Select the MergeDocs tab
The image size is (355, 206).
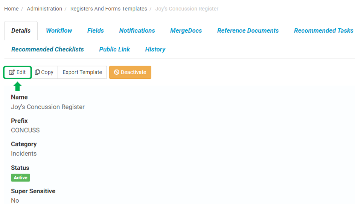186,30
